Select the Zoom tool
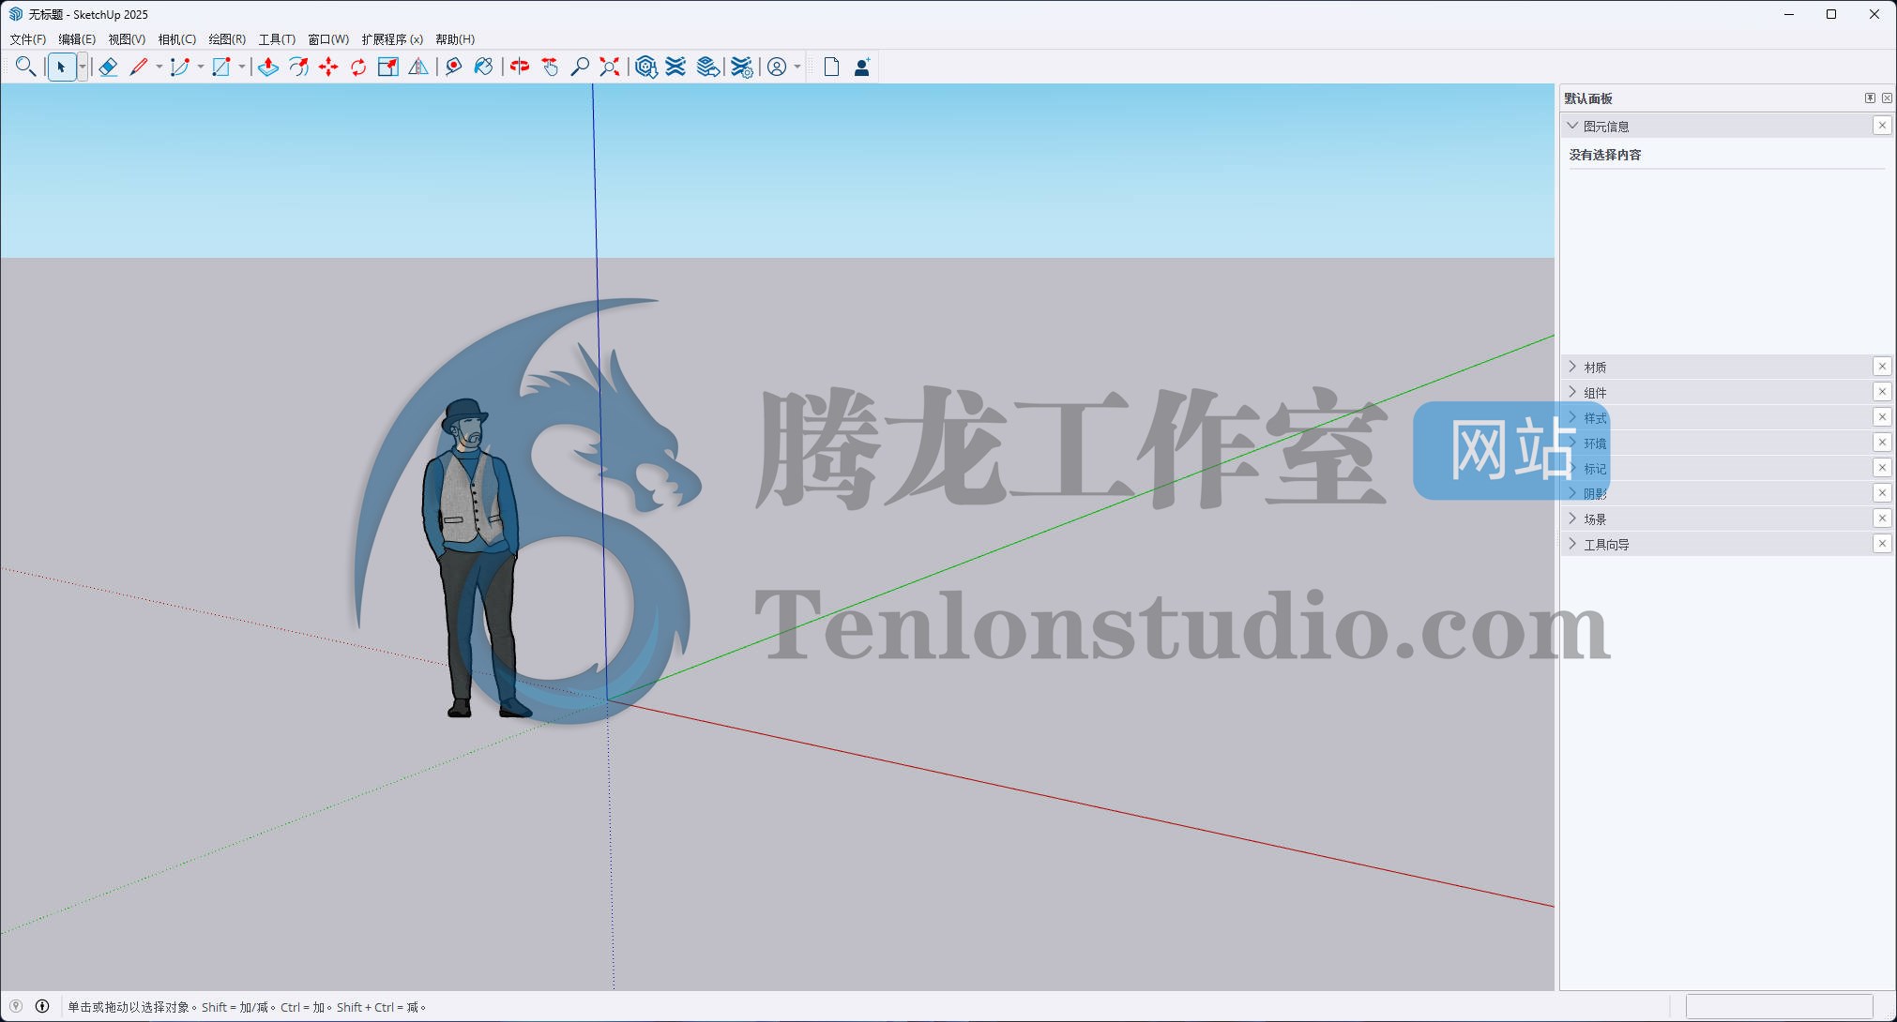The width and height of the screenshot is (1897, 1022). [580, 67]
